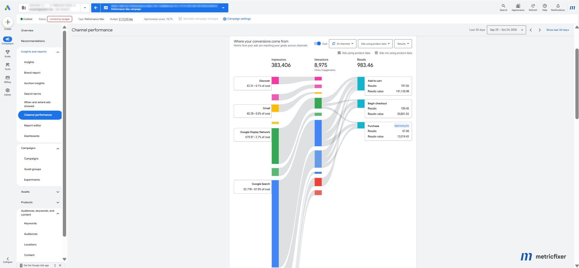
Task: Open the Help question mark icon
Action: [x=545, y=6]
